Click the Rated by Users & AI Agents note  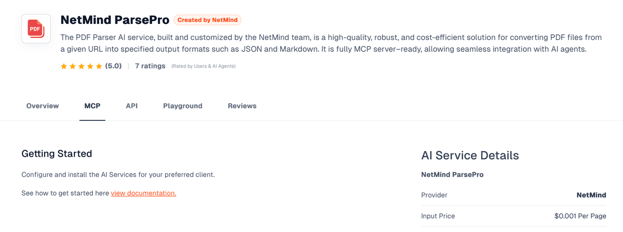coord(204,66)
